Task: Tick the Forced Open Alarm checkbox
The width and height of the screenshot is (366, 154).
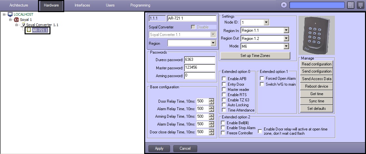Action: point(262,78)
